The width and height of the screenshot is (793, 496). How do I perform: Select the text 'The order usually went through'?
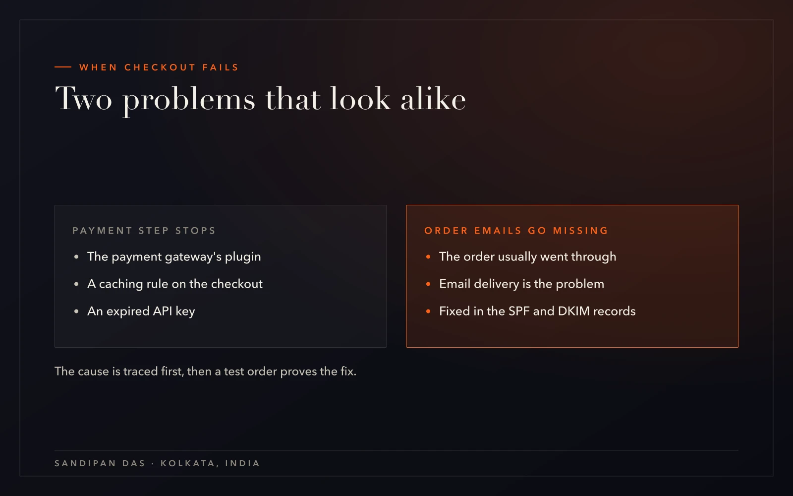point(528,257)
